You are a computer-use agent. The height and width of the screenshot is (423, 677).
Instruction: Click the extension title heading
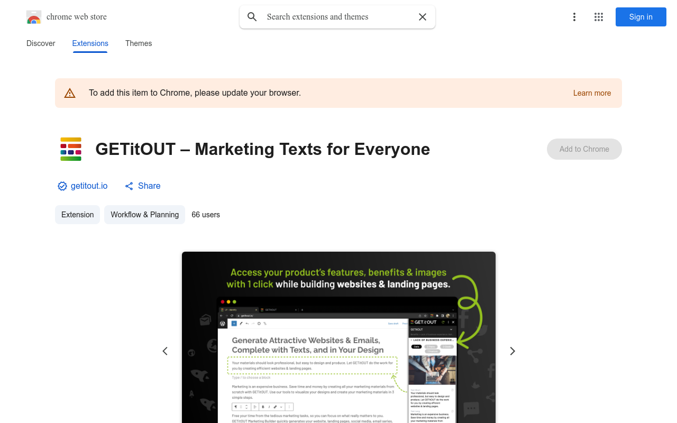point(263,149)
